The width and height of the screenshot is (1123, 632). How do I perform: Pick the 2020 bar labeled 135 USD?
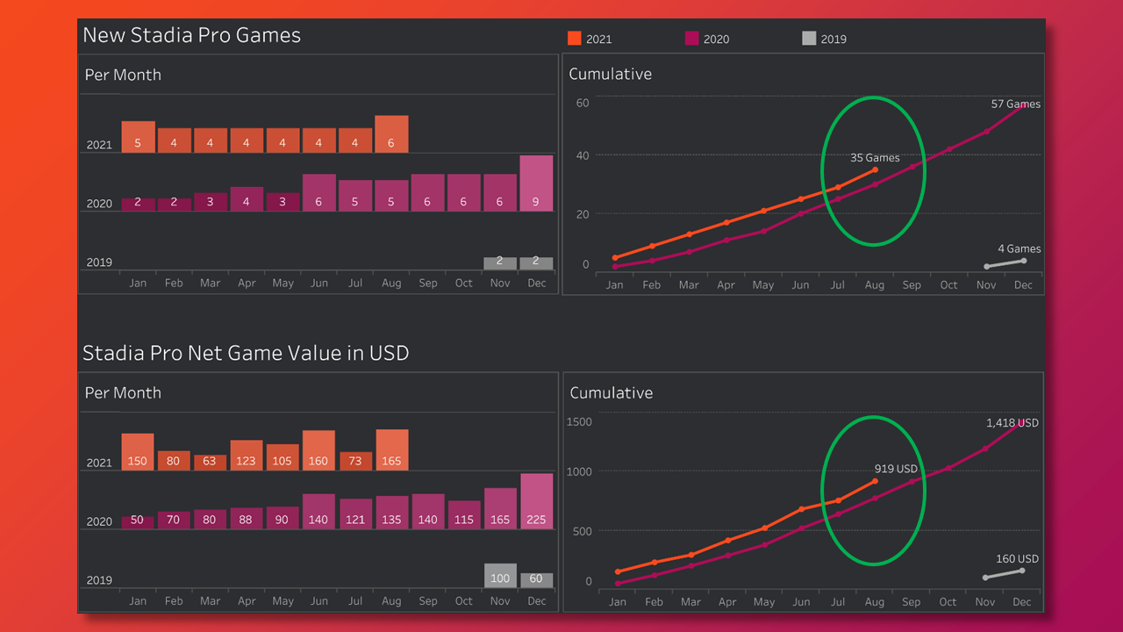click(391, 513)
